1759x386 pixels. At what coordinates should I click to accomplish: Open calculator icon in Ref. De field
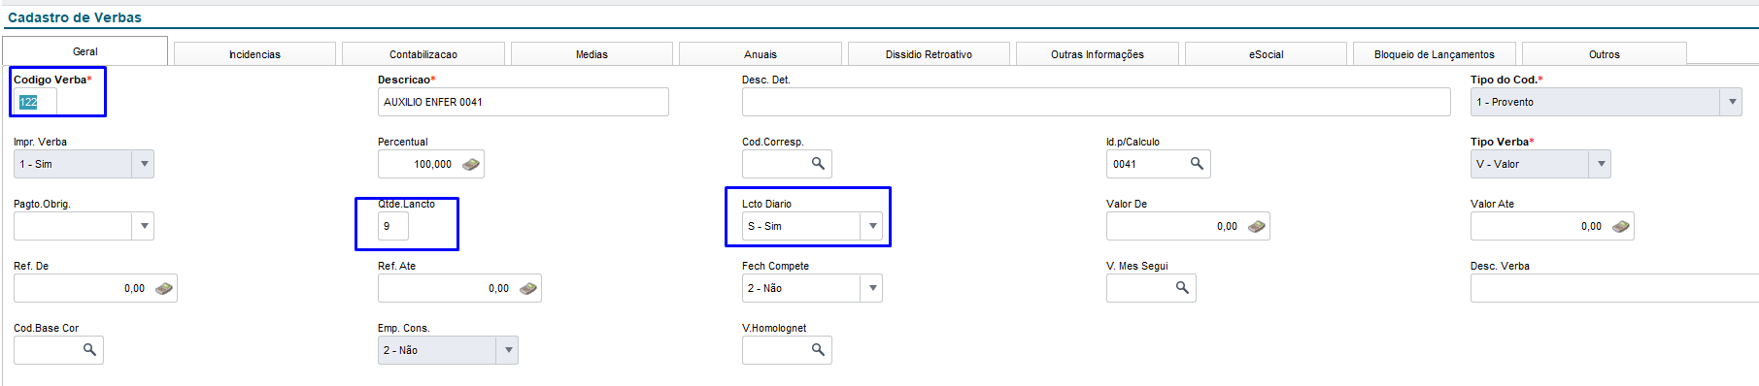(x=164, y=288)
